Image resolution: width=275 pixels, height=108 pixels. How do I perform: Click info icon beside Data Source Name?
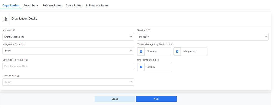[x=27, y=60]
